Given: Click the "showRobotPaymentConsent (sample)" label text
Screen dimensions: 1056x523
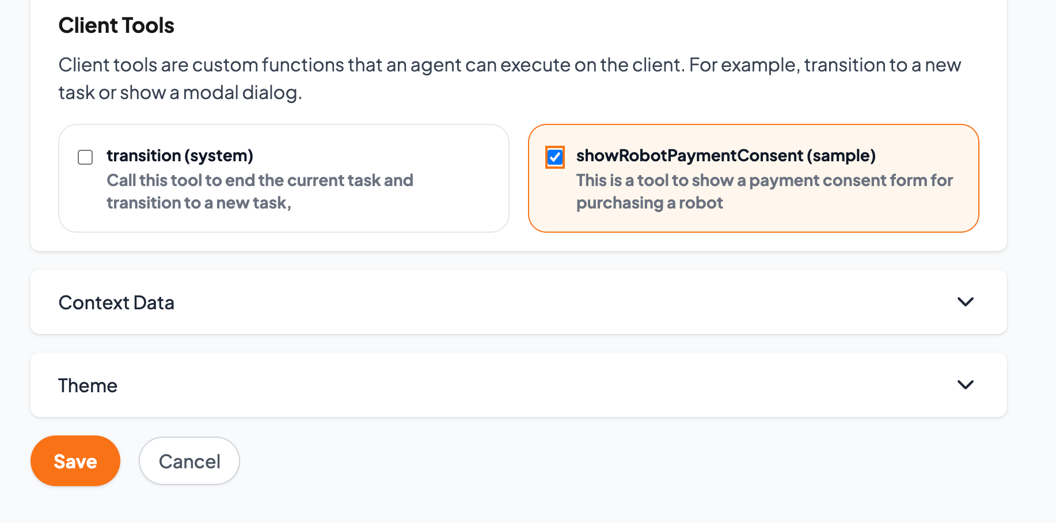Looking at the screenshot, I should tap(726, 156).
